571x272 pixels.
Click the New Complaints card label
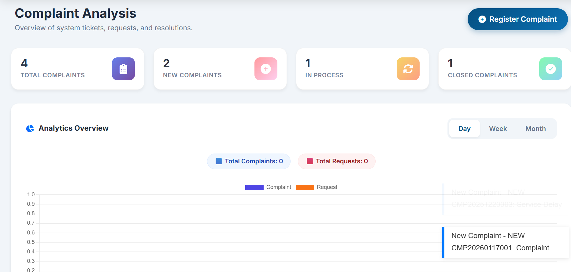192,75
